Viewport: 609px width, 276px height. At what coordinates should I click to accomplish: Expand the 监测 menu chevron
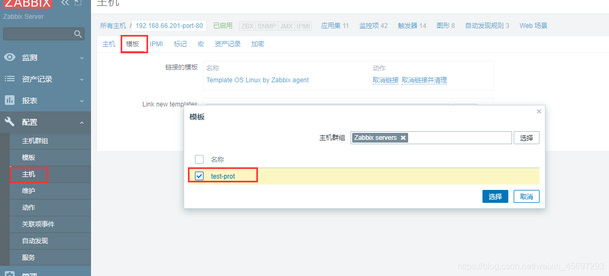coord(81,58)
